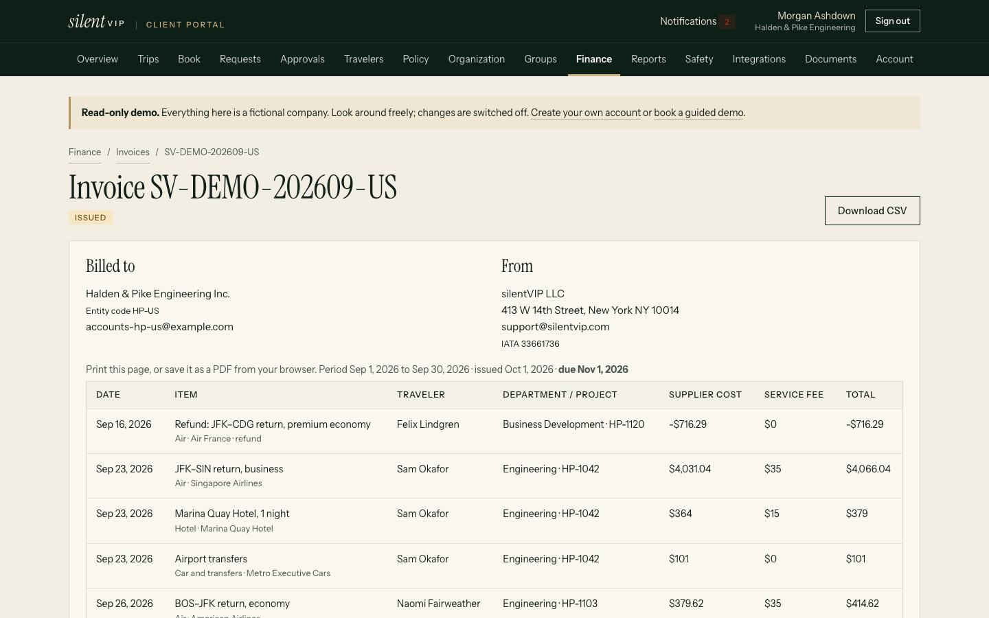View the Documents tab
This screenshot has width=989, height=618.
pos(831,59)
